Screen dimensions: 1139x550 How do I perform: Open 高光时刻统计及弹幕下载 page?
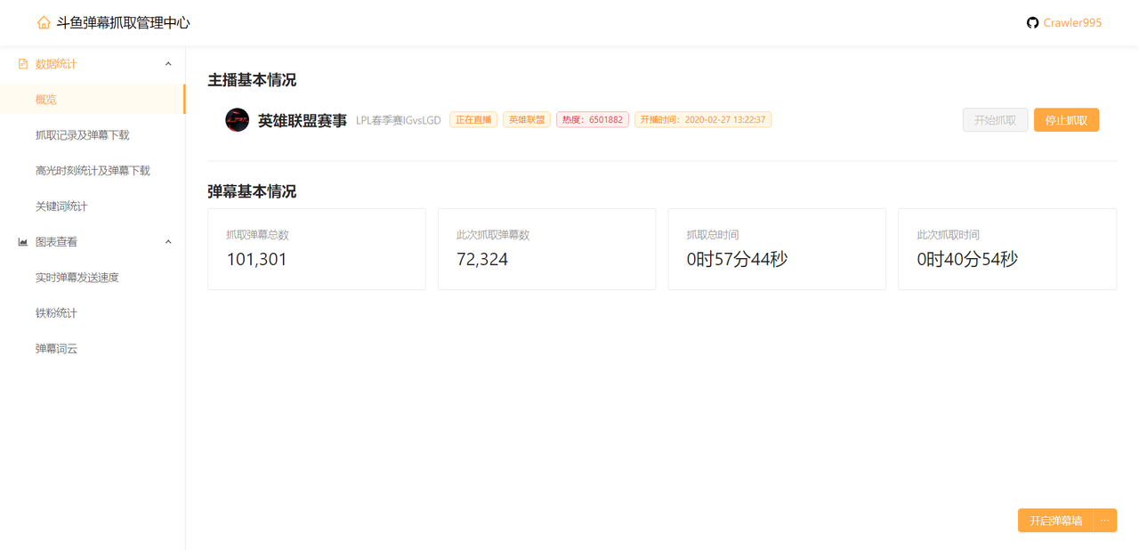point(93,171)
